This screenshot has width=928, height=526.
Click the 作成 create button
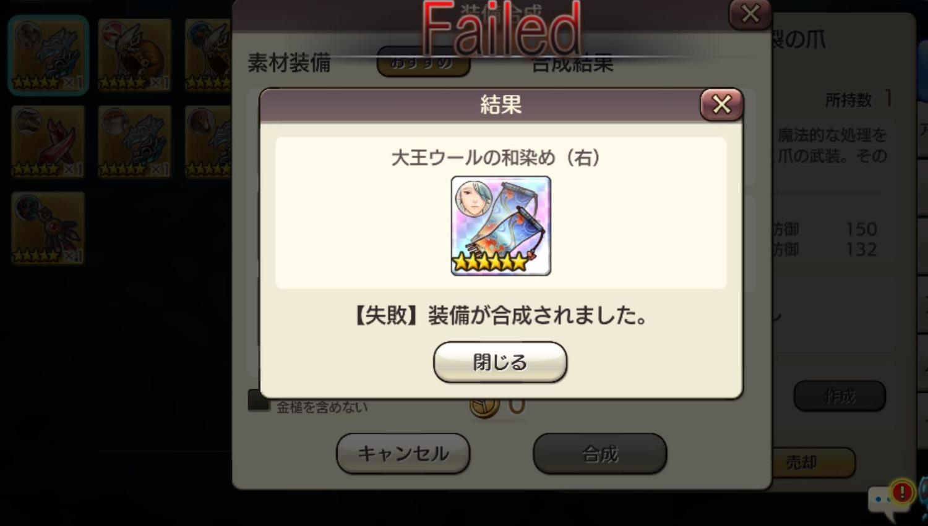click(x=840, y=396)
